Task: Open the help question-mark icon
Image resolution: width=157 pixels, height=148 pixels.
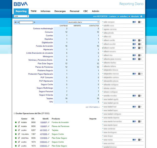Action: [141, 16]
